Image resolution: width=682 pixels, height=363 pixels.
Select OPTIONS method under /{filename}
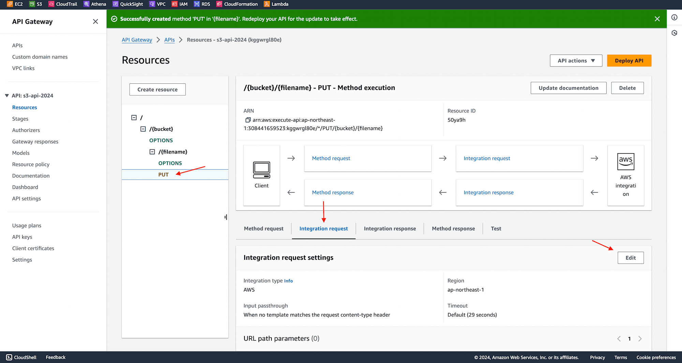tap(170, 163)
